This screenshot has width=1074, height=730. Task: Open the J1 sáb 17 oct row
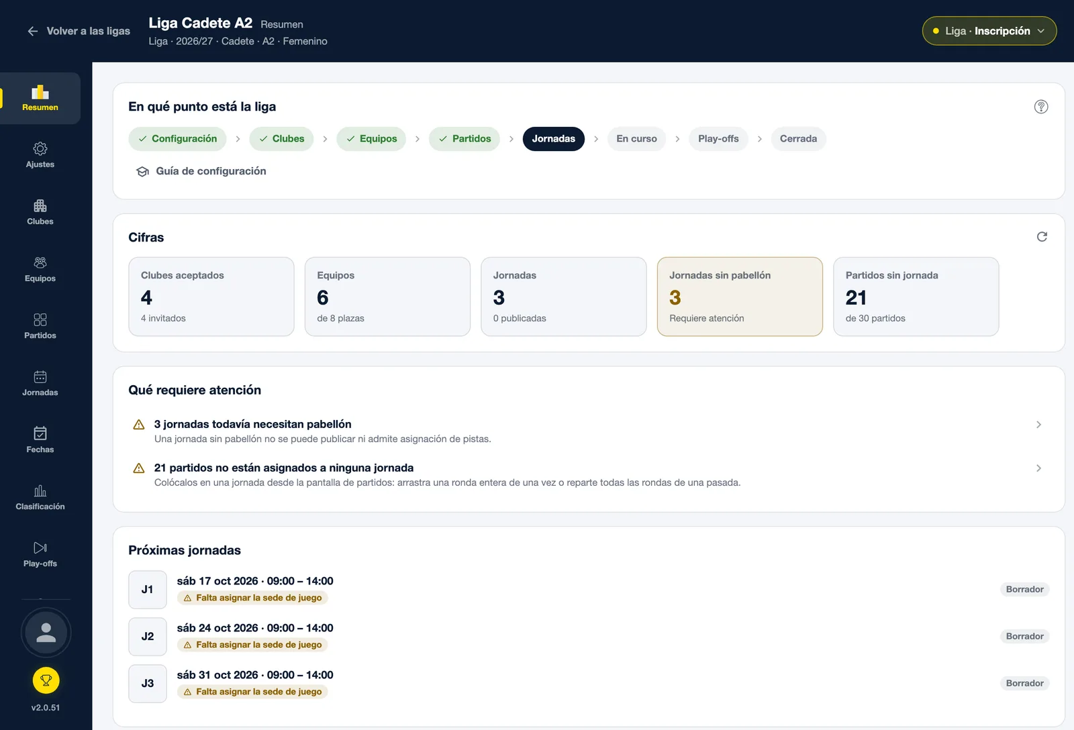coord(589,590)
